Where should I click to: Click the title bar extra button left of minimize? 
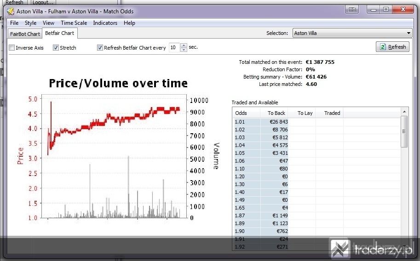coord(352,10)
